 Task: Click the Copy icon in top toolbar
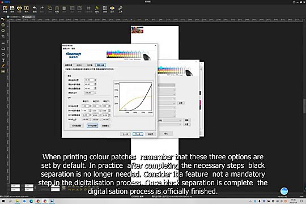tap(50, 9)
